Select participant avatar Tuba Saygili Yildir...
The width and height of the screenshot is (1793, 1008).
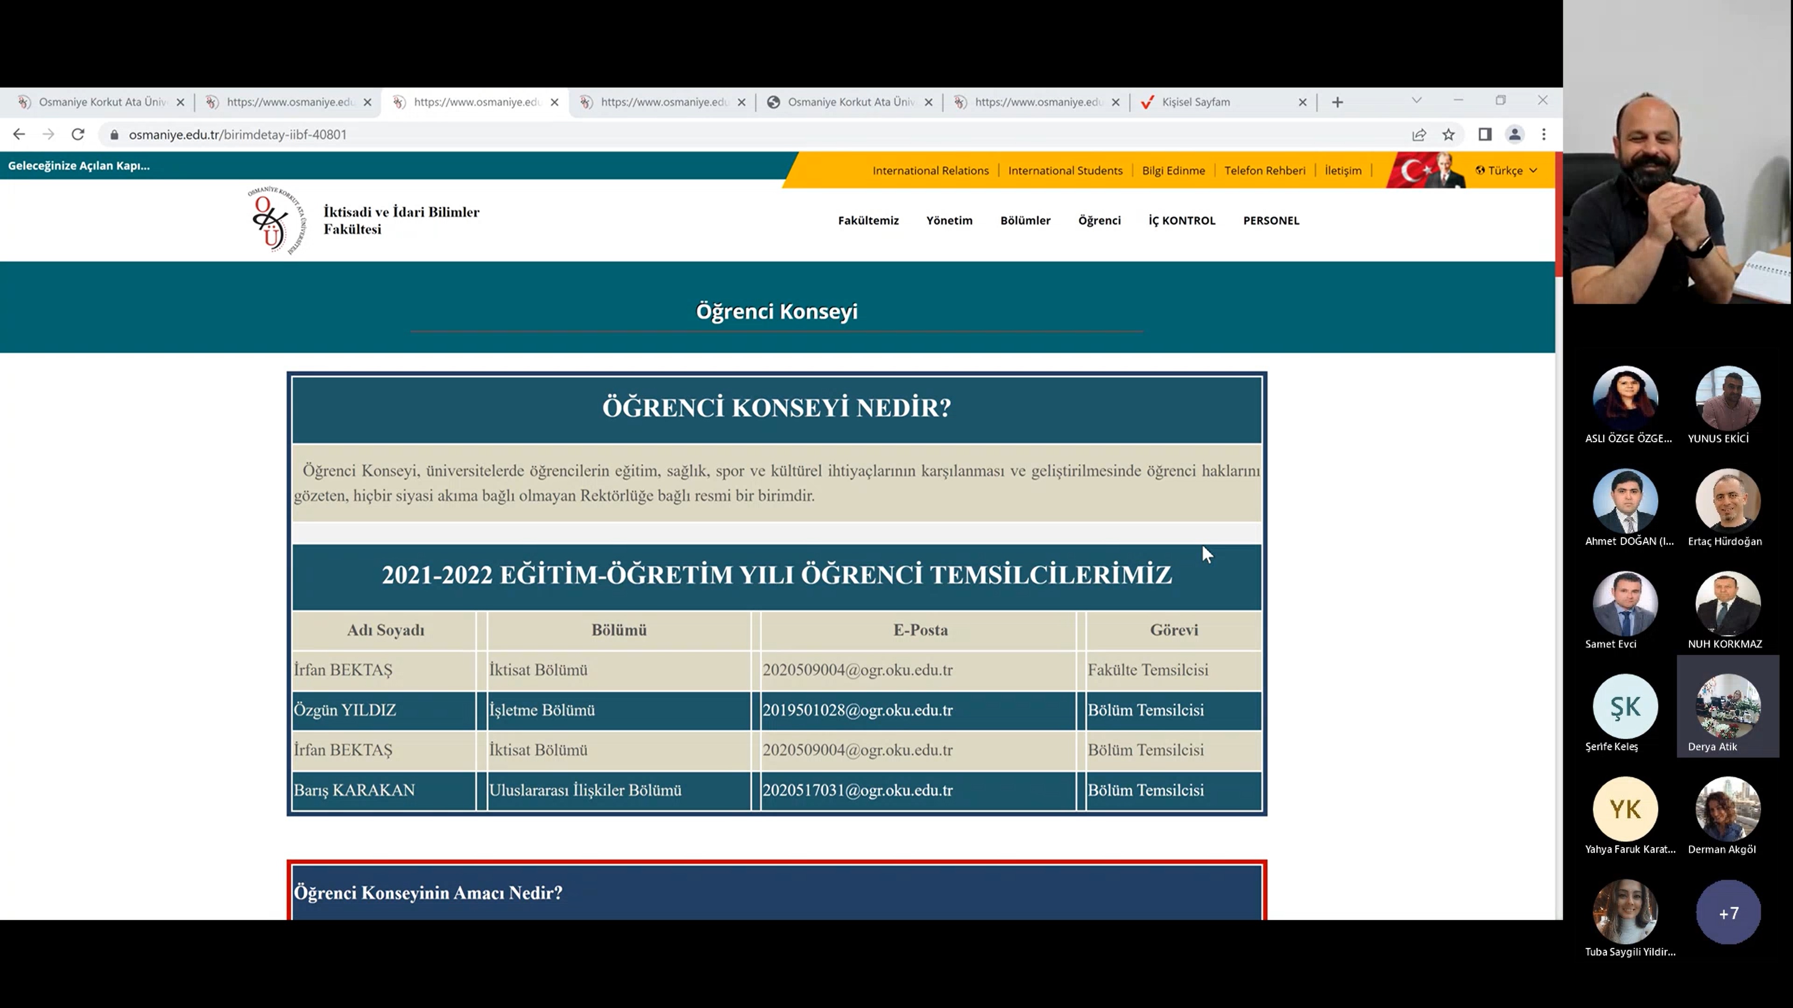[1625, 912]
